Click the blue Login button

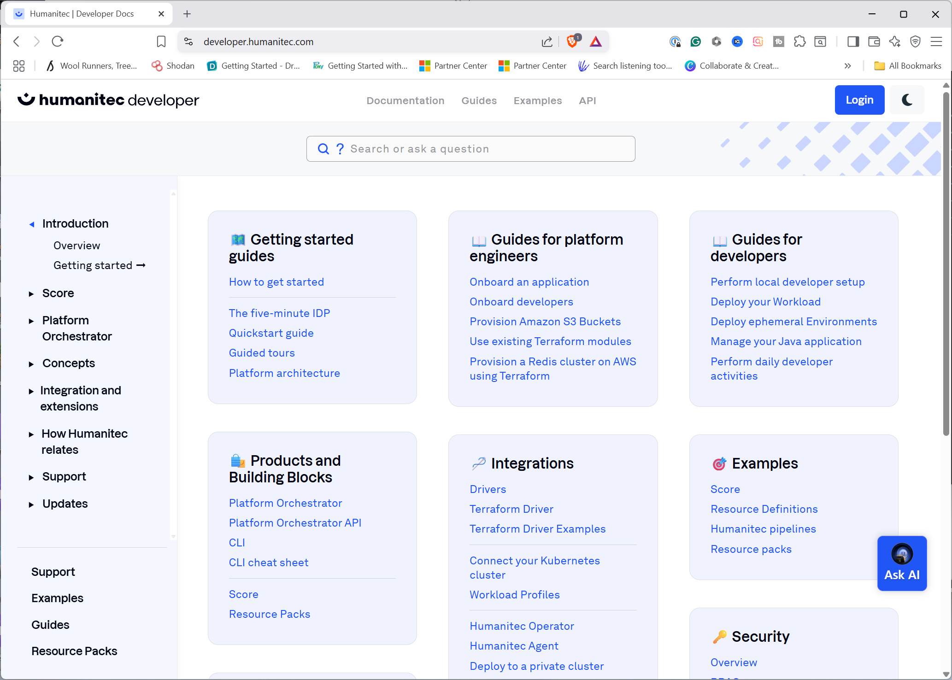[859, 100]
